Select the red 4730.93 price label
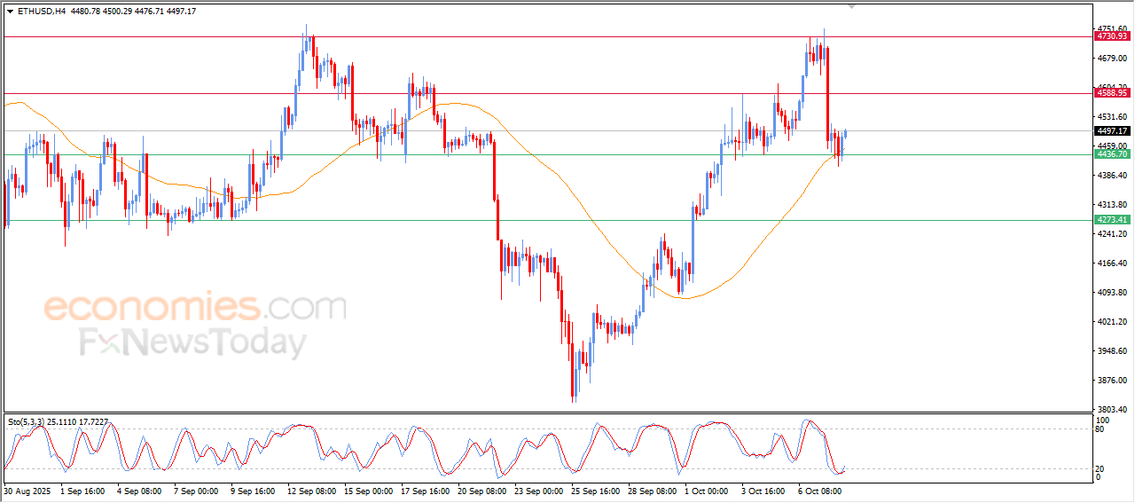The height and width of the screenshot is (503, 1135). pos(1112,36)
